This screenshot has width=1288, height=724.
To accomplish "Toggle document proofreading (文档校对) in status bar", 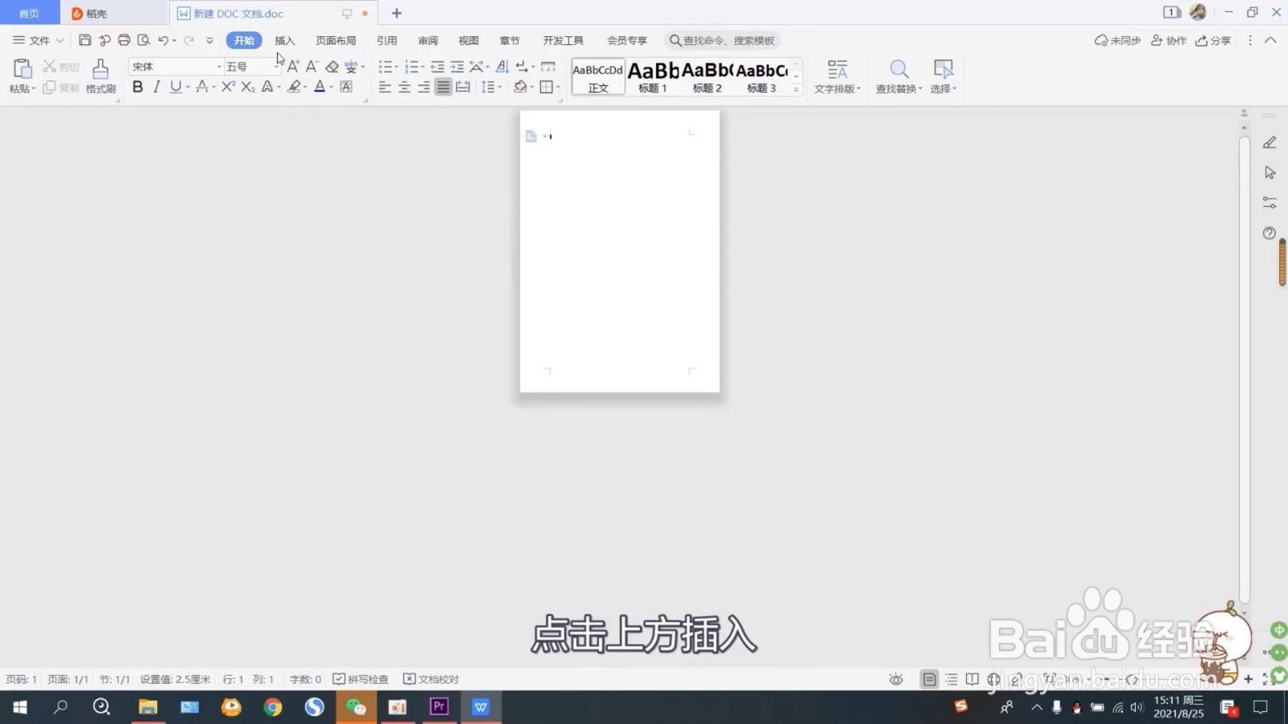I will tap(431, 680).
